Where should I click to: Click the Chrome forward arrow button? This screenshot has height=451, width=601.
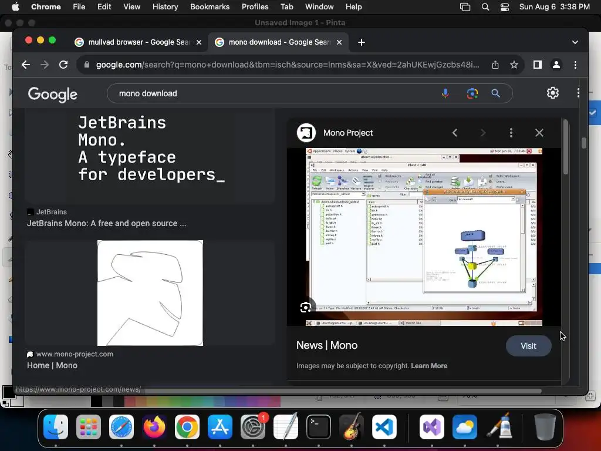(45, 65)
